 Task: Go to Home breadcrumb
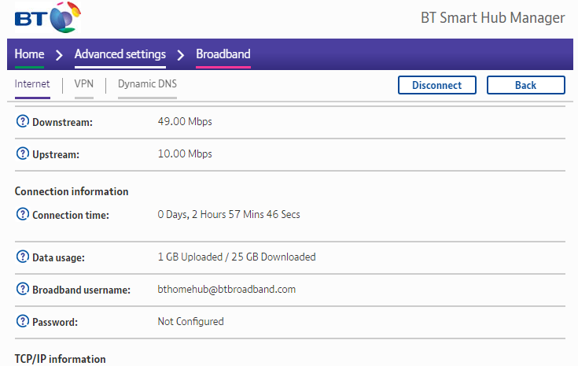29,54
